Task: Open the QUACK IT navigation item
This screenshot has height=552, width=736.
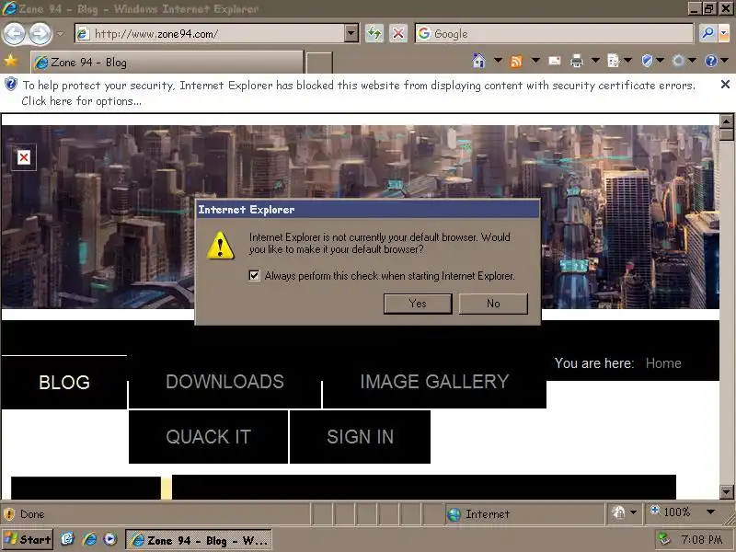Action: [209, 437]
